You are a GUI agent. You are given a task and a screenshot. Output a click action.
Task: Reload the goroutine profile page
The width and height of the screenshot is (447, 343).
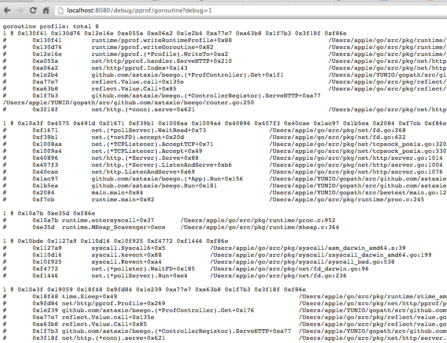[33, 10]
